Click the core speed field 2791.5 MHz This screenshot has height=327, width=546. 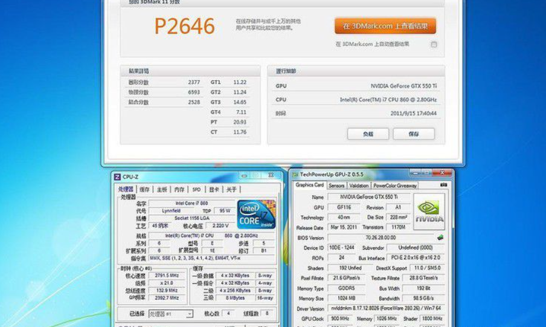(167, 276)
